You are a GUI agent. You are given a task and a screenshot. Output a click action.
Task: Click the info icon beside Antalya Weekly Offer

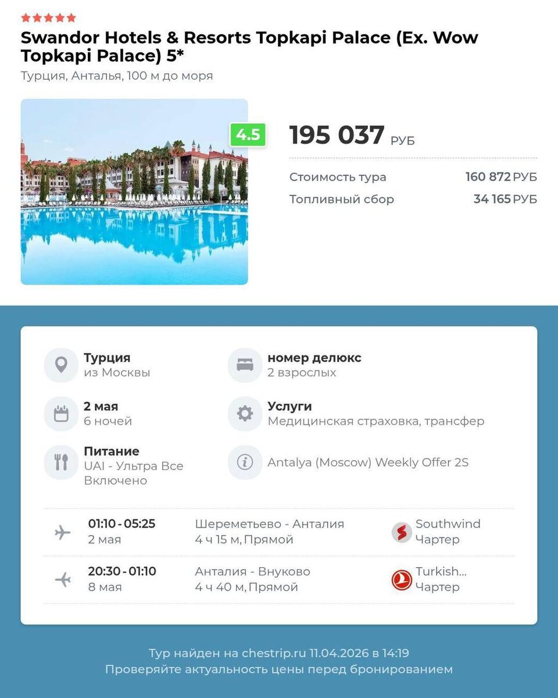(x=245, y=462)
